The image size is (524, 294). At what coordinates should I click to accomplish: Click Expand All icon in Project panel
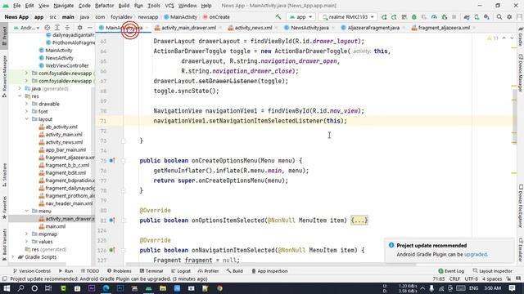pyautogui.click(x=57, y=28)
